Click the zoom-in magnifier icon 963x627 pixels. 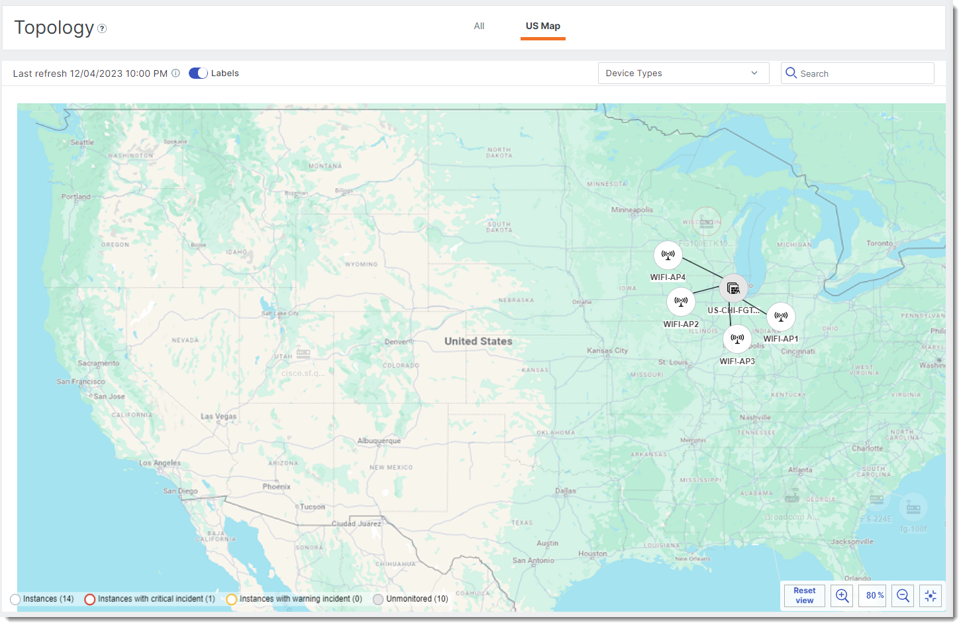(x=842, y=595)
